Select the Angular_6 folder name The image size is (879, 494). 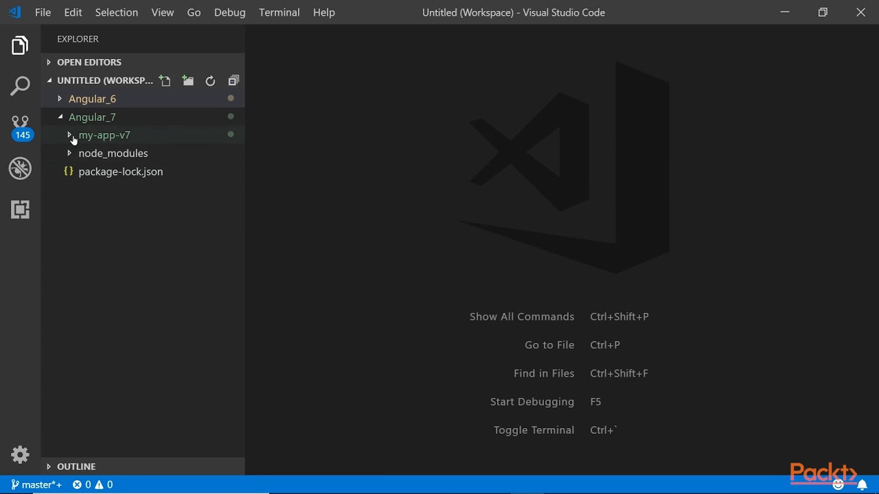click(92, 99)
